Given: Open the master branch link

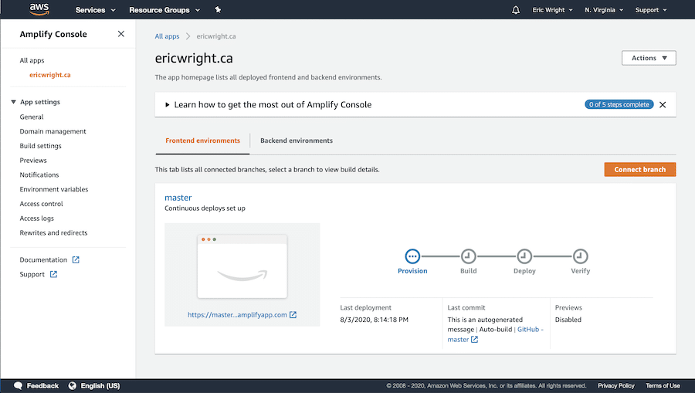Looking at the screenshot, I should click(178, 198).
